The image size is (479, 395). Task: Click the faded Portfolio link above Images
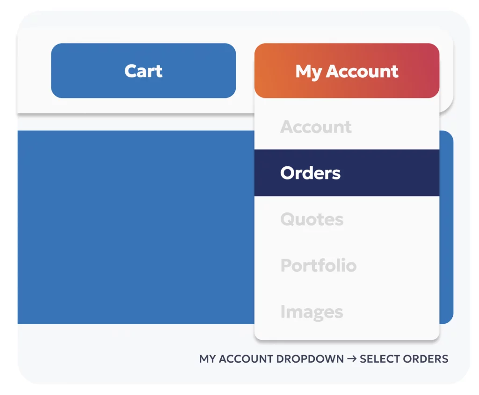click(x=319, y=265)
